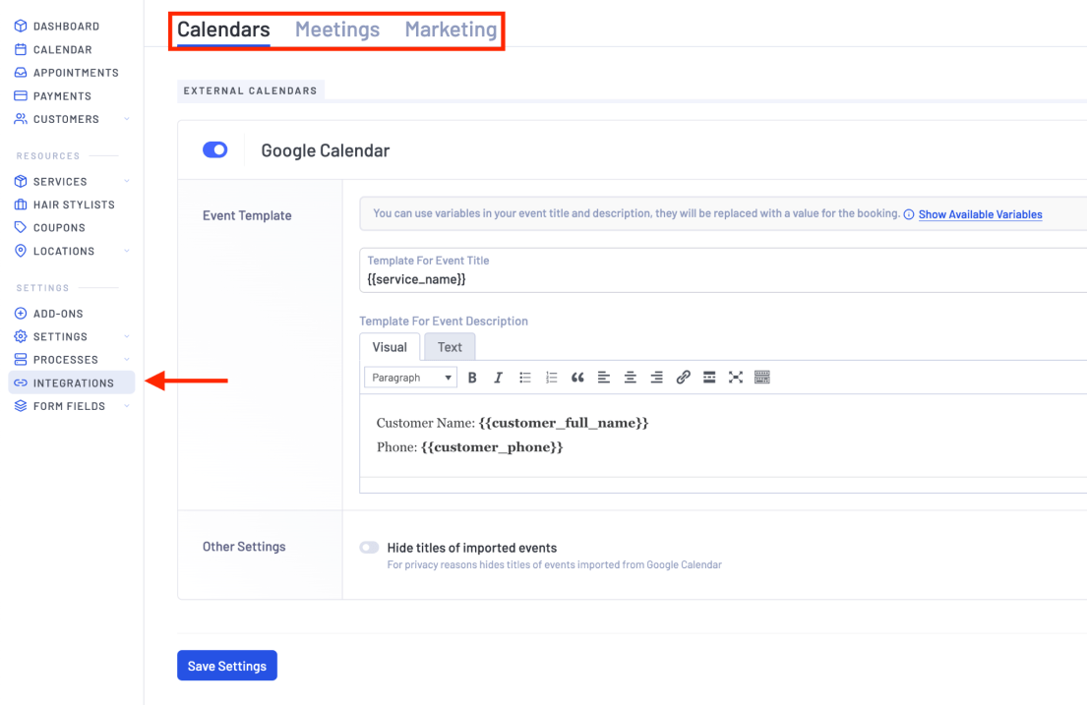1087x705 pixels.
Task: Click the Settings gear icon
Action: (x=21, y=336)
